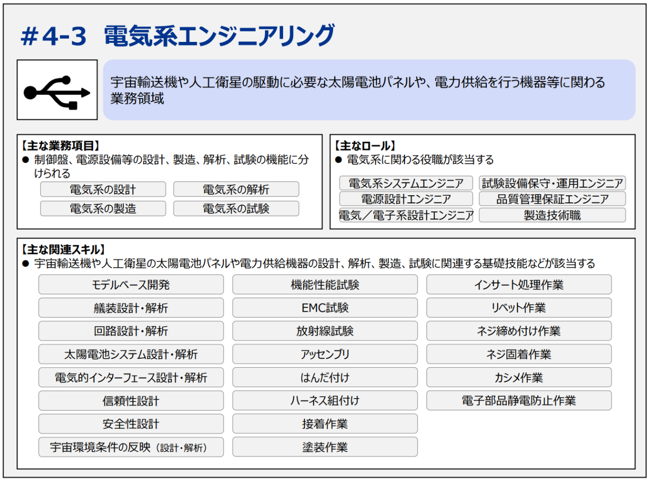Click the 信頼性設計 skill box

point(131,401)
